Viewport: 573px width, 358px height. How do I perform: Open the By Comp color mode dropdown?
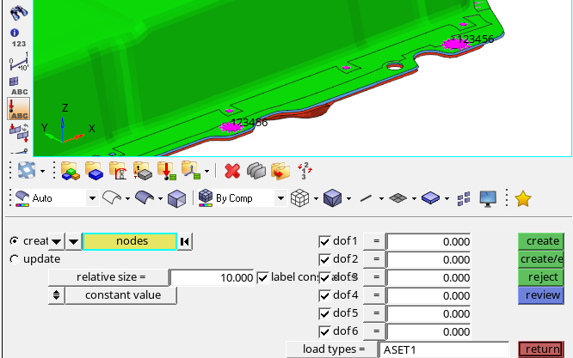(x=280, y=198)
